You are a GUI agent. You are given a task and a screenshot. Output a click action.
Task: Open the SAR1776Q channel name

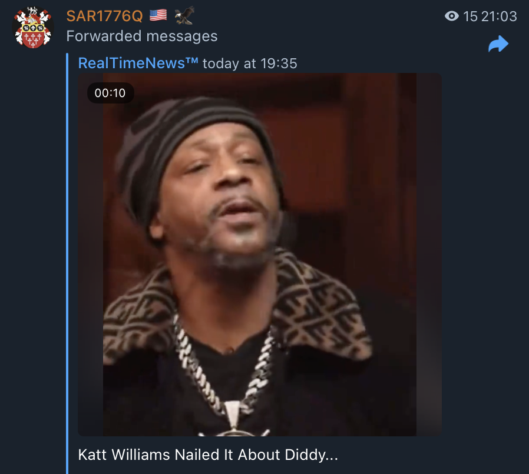(x=105, y=16)
